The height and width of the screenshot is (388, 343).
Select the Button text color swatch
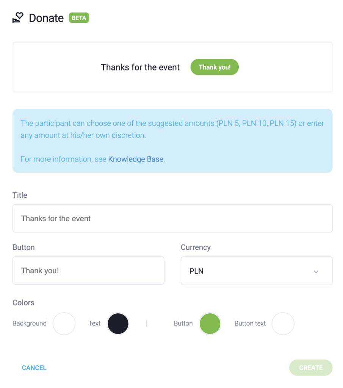click(283, 324)
